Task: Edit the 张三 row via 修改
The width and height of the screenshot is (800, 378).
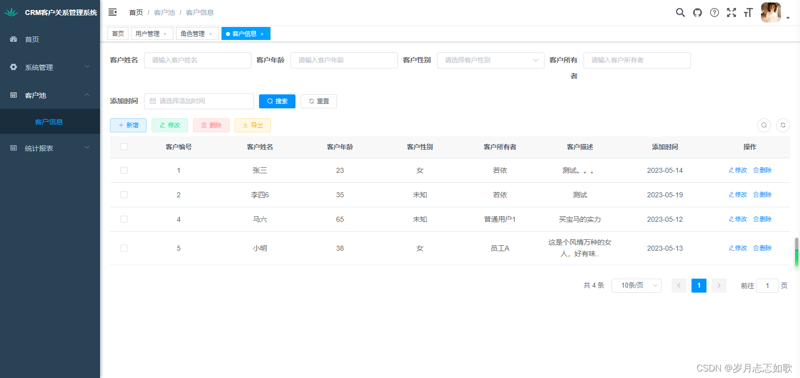Action: 738,170
